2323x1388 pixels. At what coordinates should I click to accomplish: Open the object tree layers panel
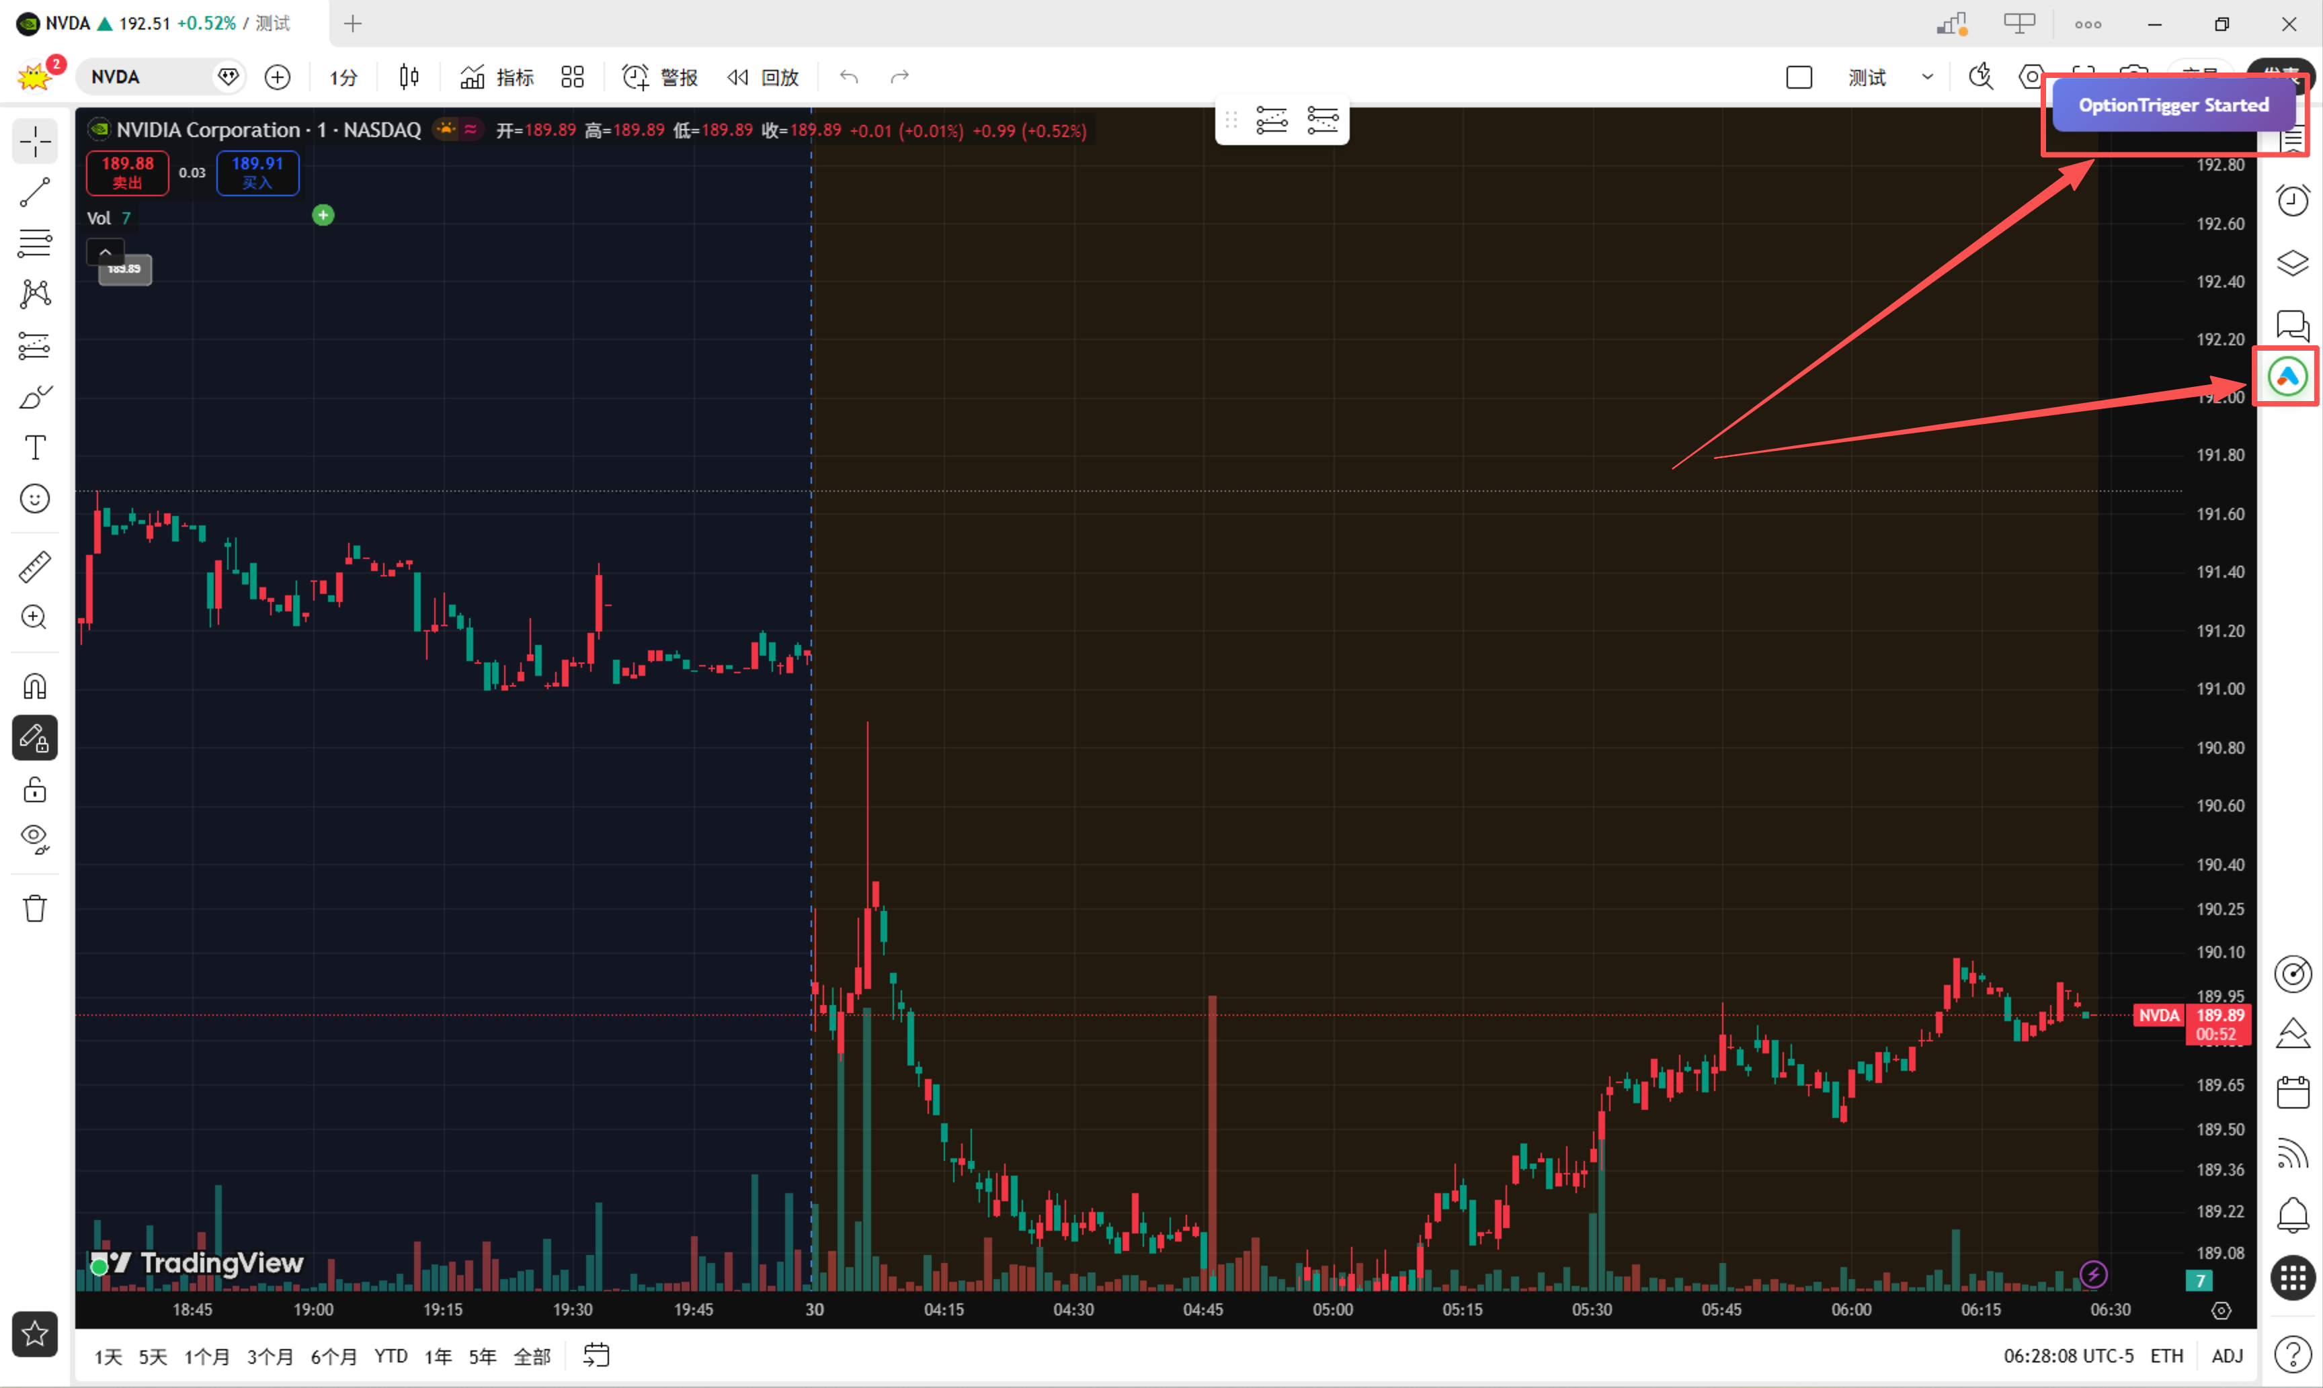(x=2292, y=263)
